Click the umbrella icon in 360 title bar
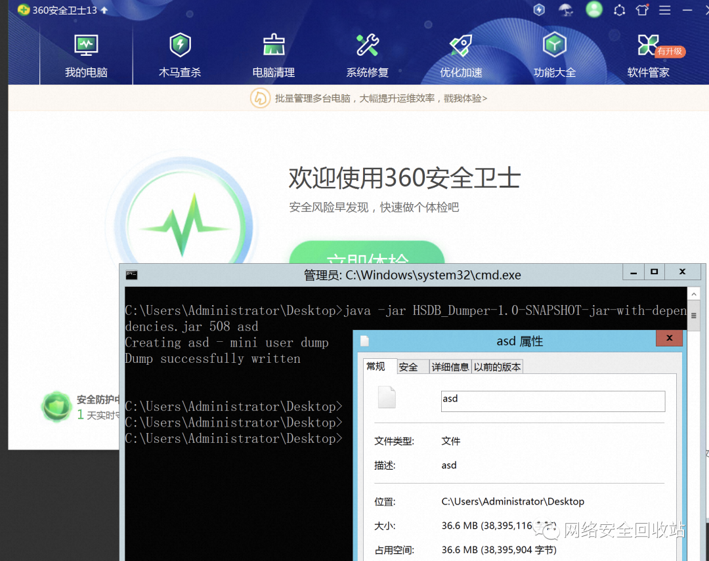The width and height of the screenshot is (709, 561). pyautogui.click(x=566, y=9)
